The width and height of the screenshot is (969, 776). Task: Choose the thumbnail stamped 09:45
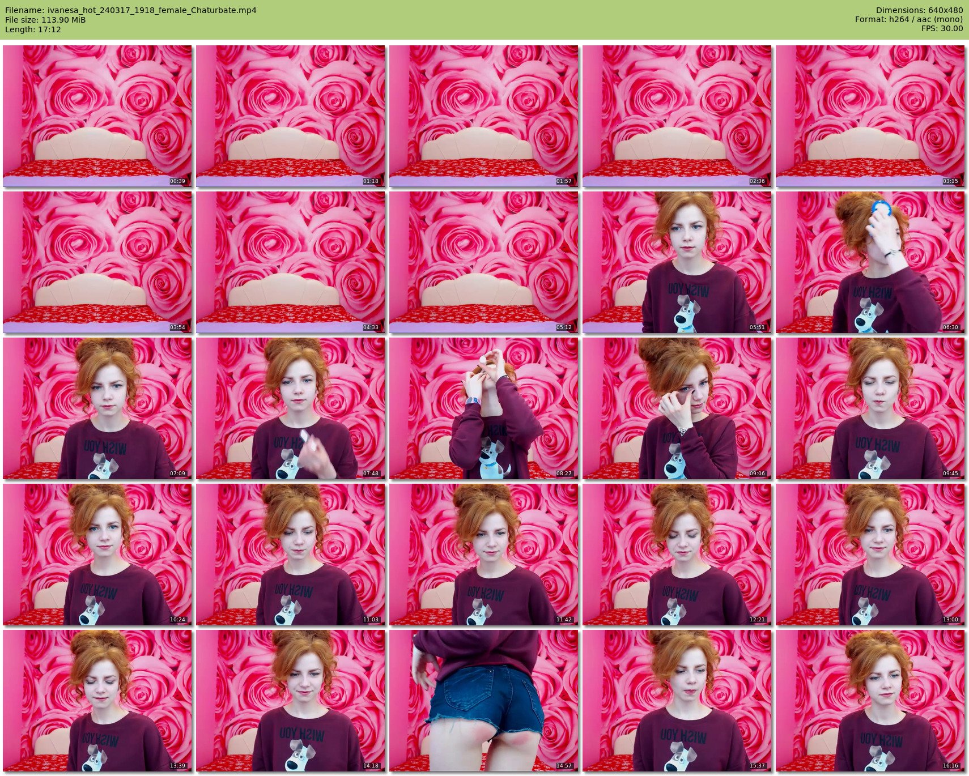(x=870, y=408)
